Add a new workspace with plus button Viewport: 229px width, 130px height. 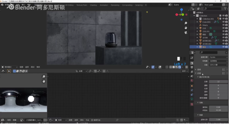pos(146,5)
